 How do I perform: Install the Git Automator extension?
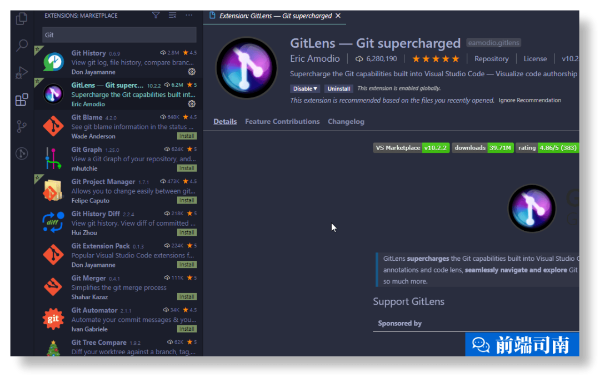click(x=187, y=329)
